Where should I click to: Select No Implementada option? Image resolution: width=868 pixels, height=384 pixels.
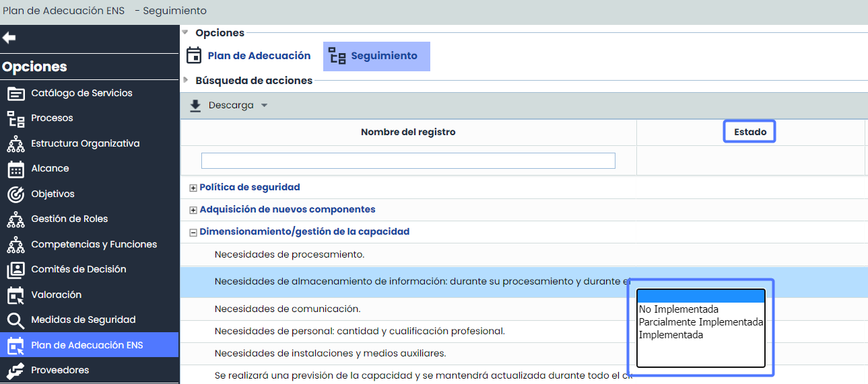point(678,309)
